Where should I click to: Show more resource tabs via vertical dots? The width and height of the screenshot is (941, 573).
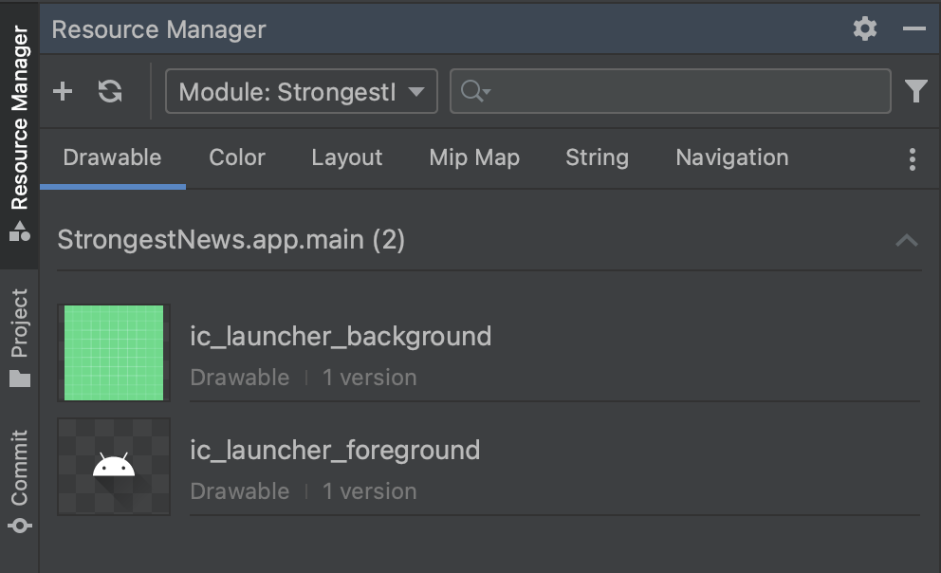click(913, 159)
